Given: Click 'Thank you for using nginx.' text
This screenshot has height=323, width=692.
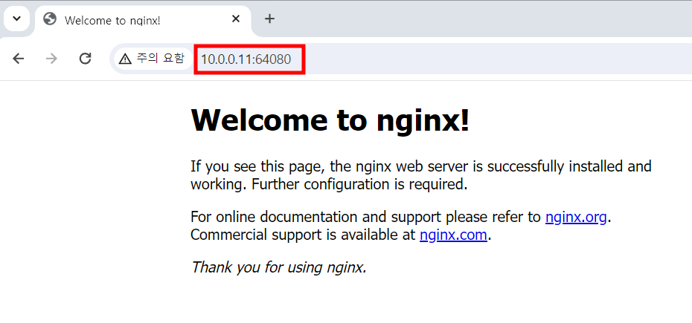Looking at the screenshot, I should [x=279, y=267].
